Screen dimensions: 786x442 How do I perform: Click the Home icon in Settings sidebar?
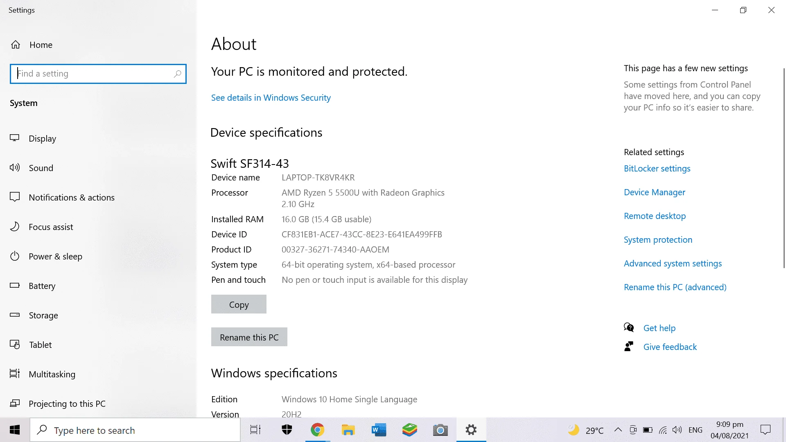16,45
